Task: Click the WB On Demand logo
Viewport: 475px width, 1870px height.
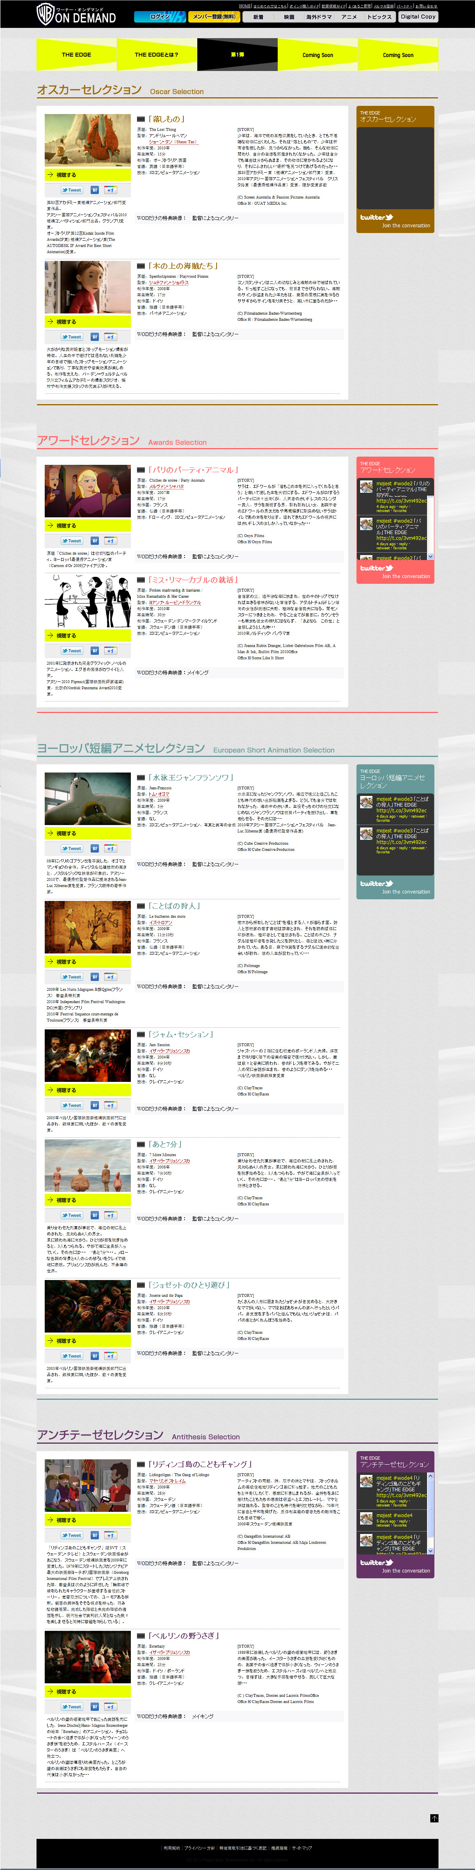Action: point(76,14)
